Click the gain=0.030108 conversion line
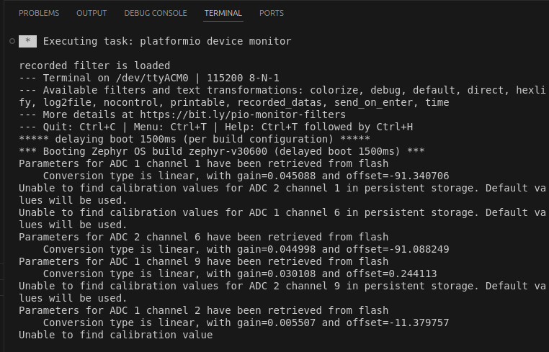Screen dimensions: 549x352 pos(239,274)
